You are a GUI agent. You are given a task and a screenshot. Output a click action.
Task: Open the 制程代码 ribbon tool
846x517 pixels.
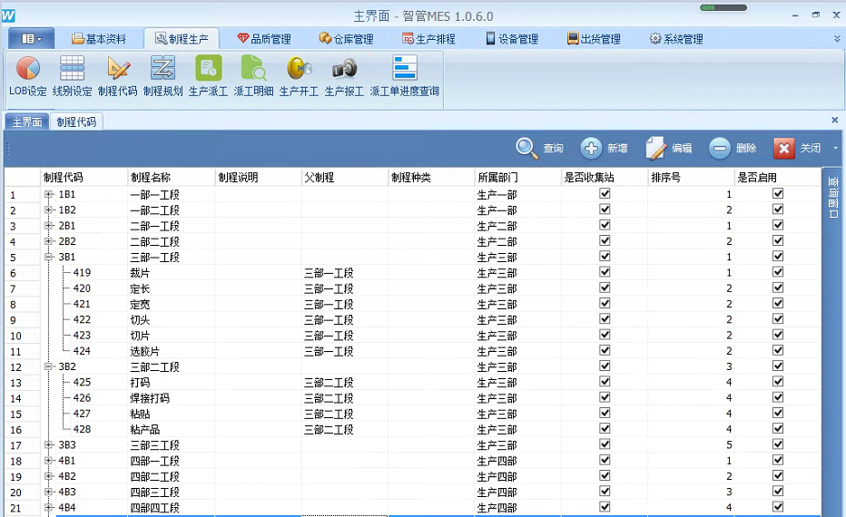tap(118, 76)
